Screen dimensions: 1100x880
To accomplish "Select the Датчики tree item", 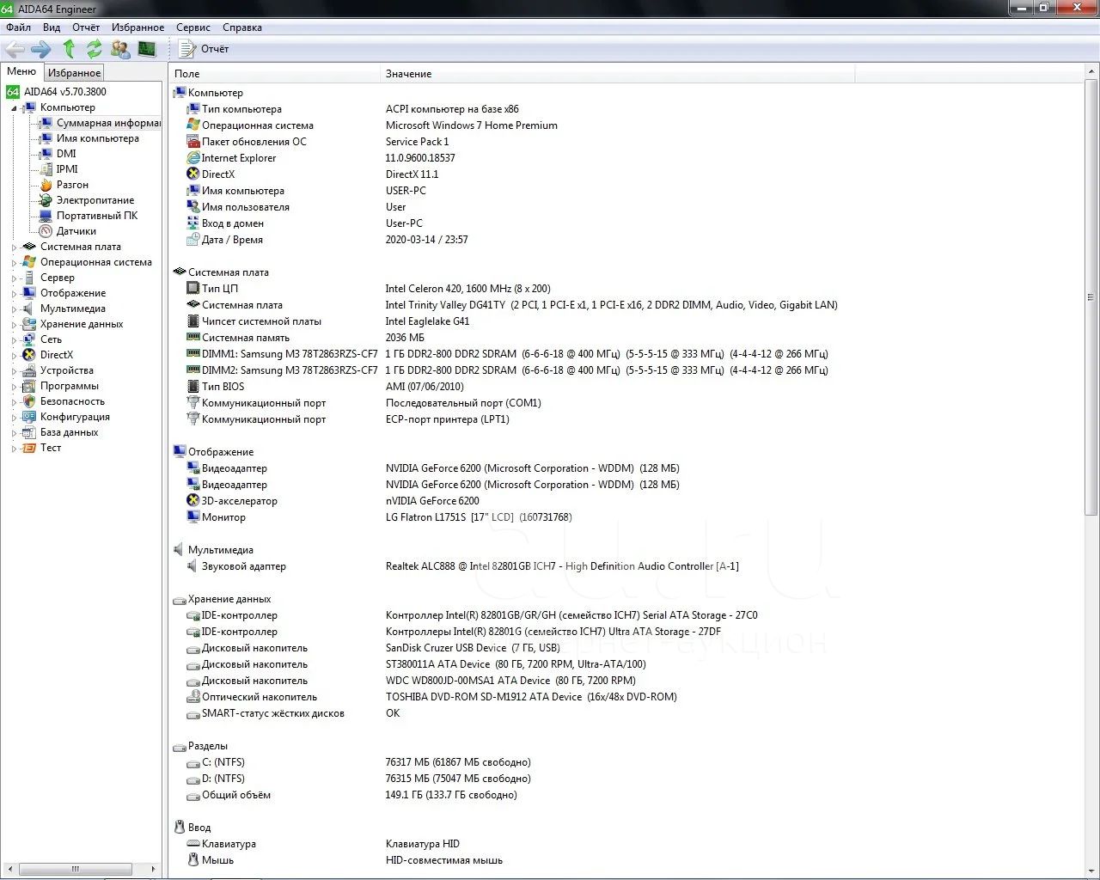I will coord(76,231).
